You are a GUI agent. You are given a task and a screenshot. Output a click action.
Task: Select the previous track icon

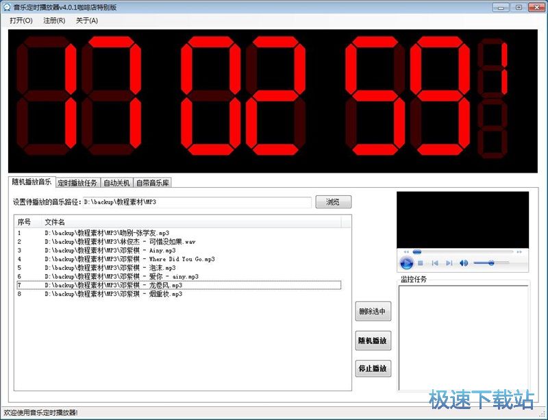coord(436,262)
